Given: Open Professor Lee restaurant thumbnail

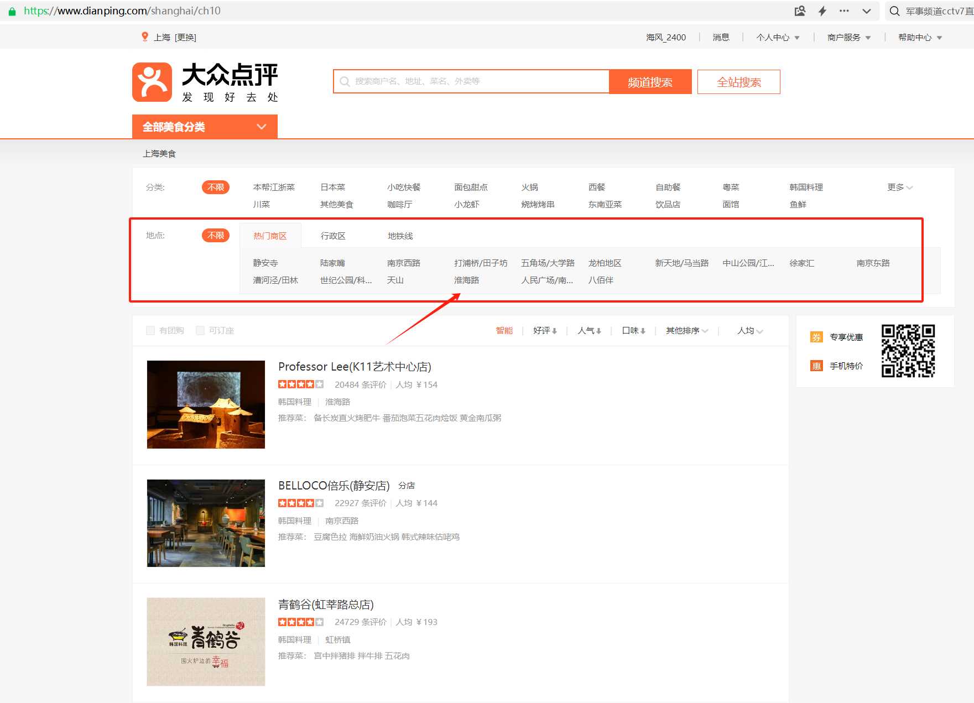Looking at the screenshot, I should 206,404.
